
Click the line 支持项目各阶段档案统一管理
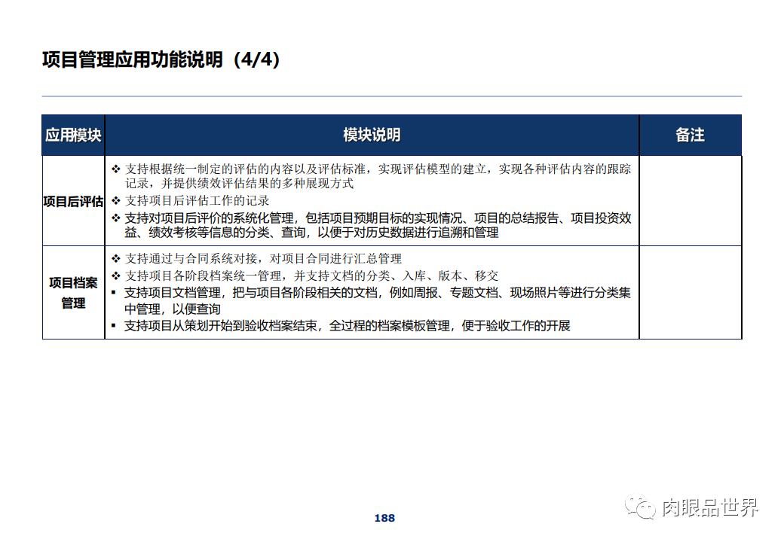coord(305,276)
